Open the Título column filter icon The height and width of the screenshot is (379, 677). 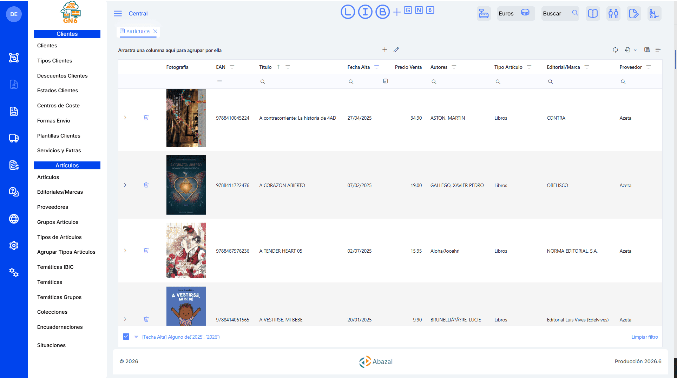288,67
